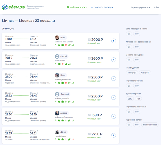The height and width of the screenshot is (145, 161).
Task: Open 'Создать поездку' in the header
Action: (102, 7)
